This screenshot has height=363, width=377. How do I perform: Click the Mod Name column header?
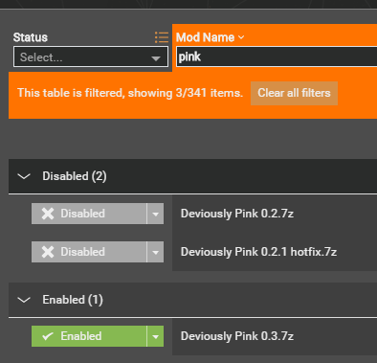[205, 37]
